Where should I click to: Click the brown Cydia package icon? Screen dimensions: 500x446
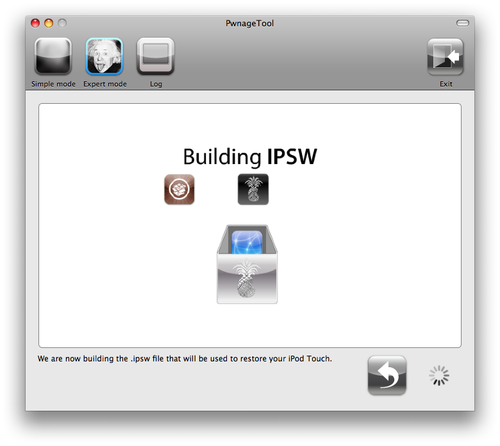tap(179, 190)
